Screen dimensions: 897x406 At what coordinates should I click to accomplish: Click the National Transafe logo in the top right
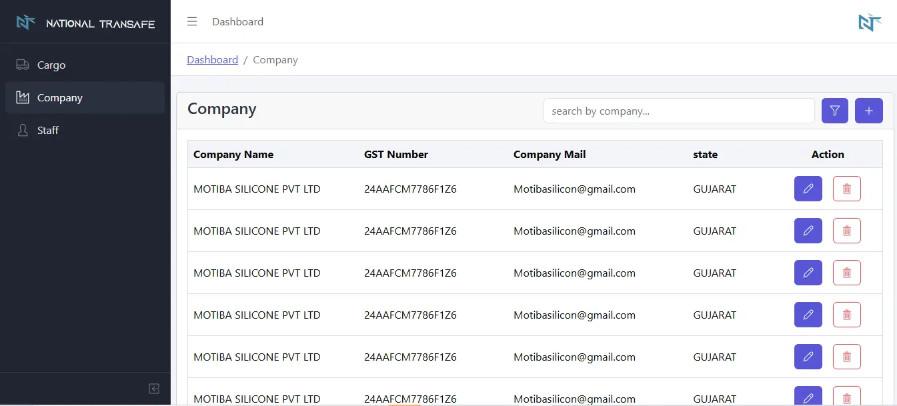[x=869, y=22]
